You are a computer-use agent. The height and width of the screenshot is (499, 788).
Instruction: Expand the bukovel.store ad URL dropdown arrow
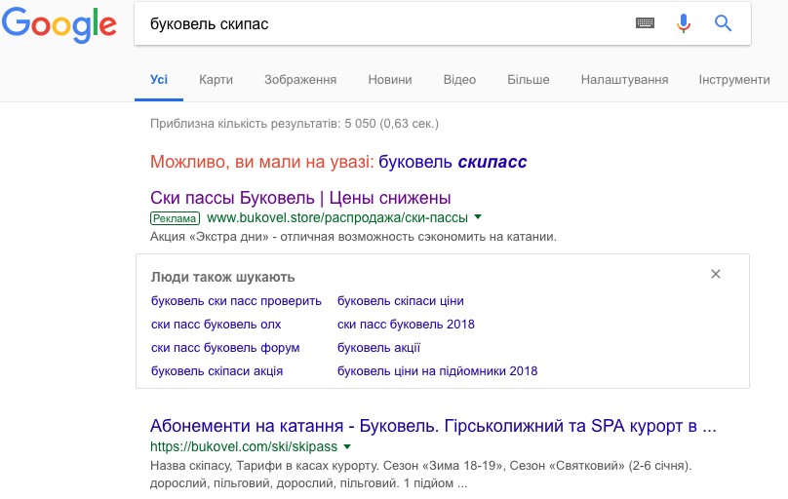tap(478, 217)
